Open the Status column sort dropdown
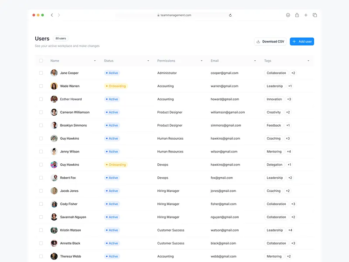The height and width of the screenshot is (262, 349). coord(148,61)
